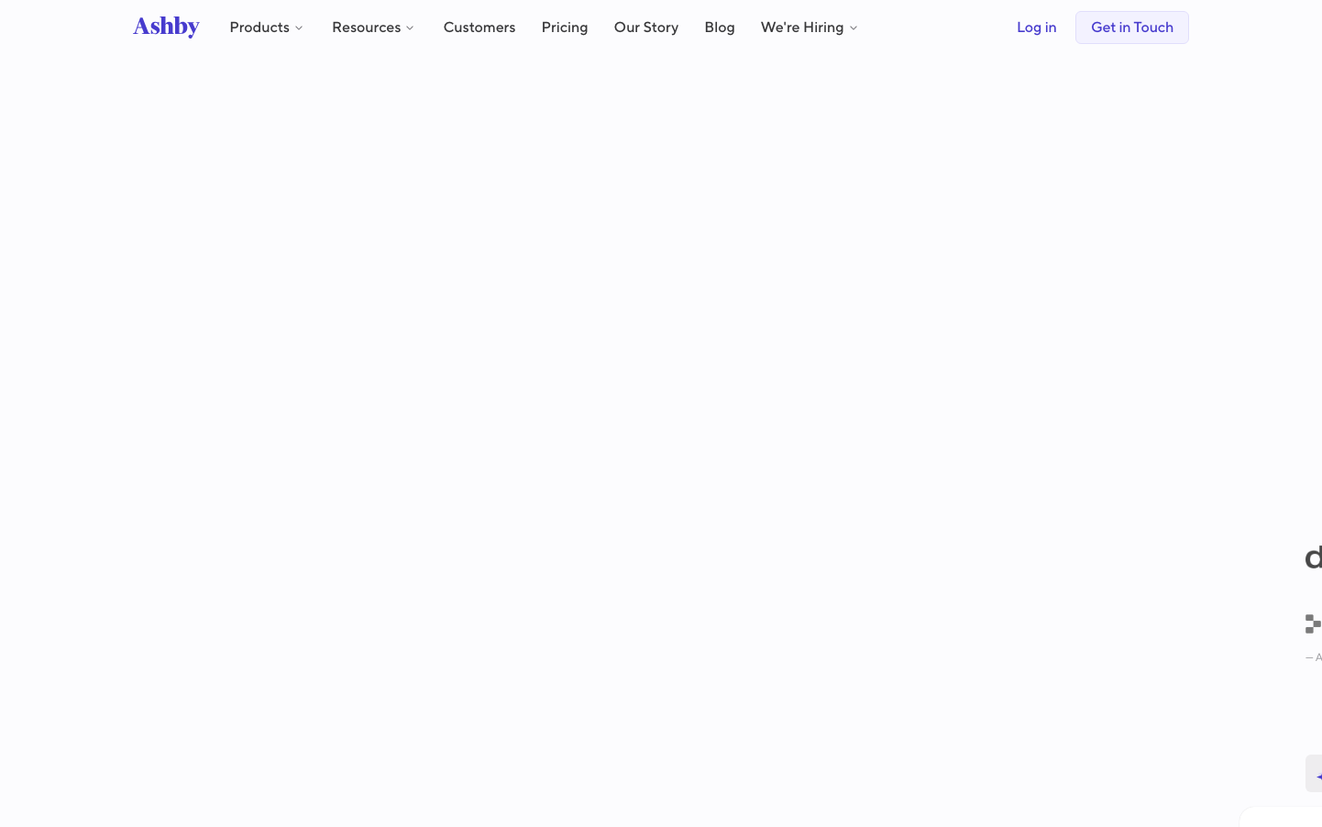This screenshot has height=827, width=1322.
Task: Expand the chevron beside We're Hiring
Action: tap(854, 28)
